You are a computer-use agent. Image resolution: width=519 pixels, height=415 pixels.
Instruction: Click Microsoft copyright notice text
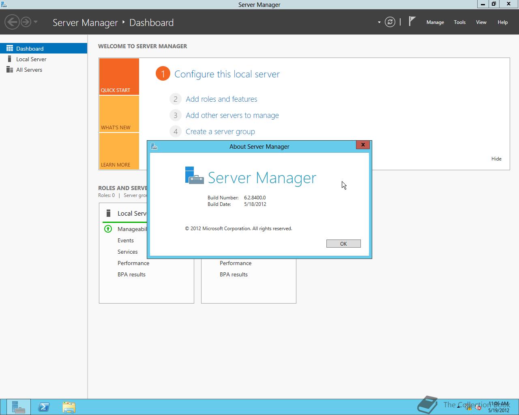[x=238, y=229]
